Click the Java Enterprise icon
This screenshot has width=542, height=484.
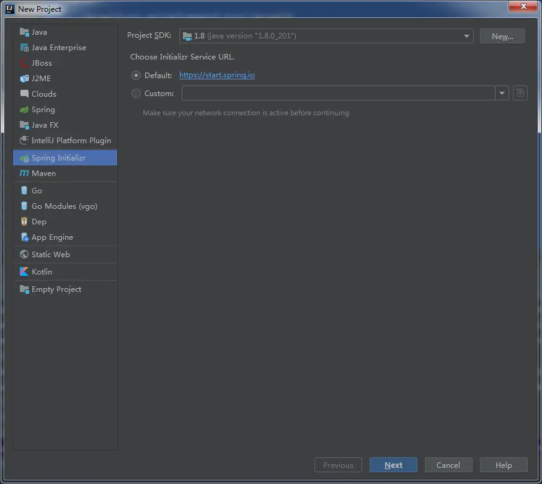click(x=24, y=48)
